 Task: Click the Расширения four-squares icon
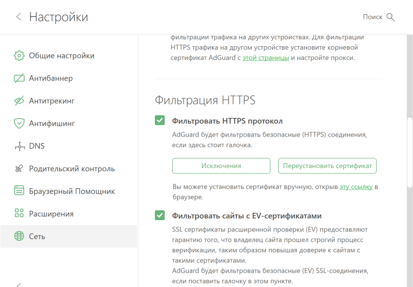click(19, 213)
